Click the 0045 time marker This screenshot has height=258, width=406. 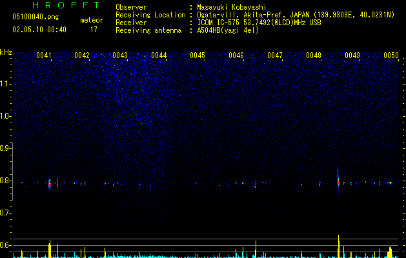pos(198,55)
